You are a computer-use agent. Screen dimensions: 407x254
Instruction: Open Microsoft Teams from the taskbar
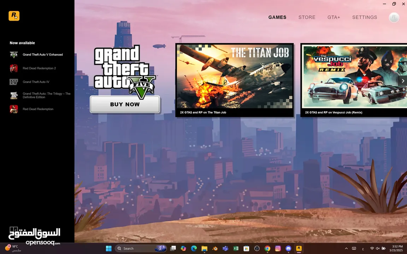point(225,249)
